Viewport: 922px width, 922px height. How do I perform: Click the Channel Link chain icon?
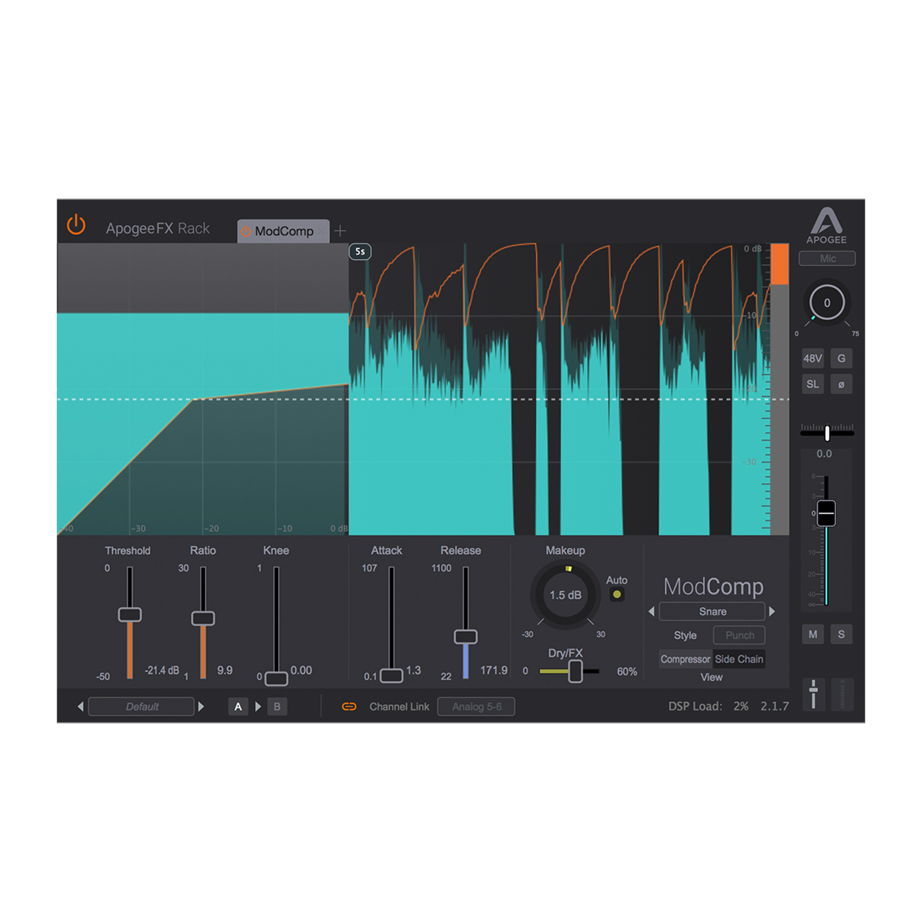point(349,706)
